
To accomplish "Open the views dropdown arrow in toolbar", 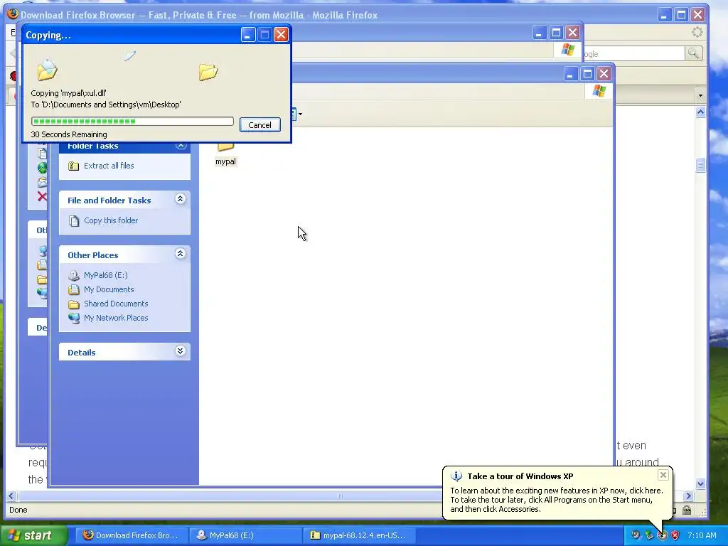I will [301, 114].
